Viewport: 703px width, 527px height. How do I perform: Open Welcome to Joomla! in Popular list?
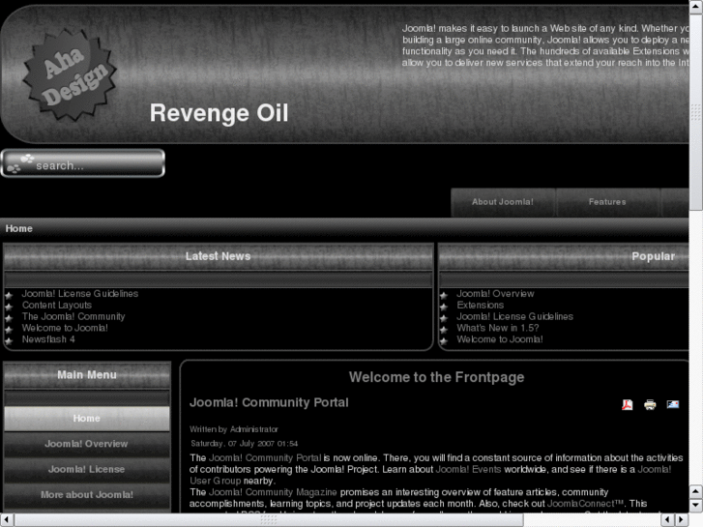tap(500, 339)
